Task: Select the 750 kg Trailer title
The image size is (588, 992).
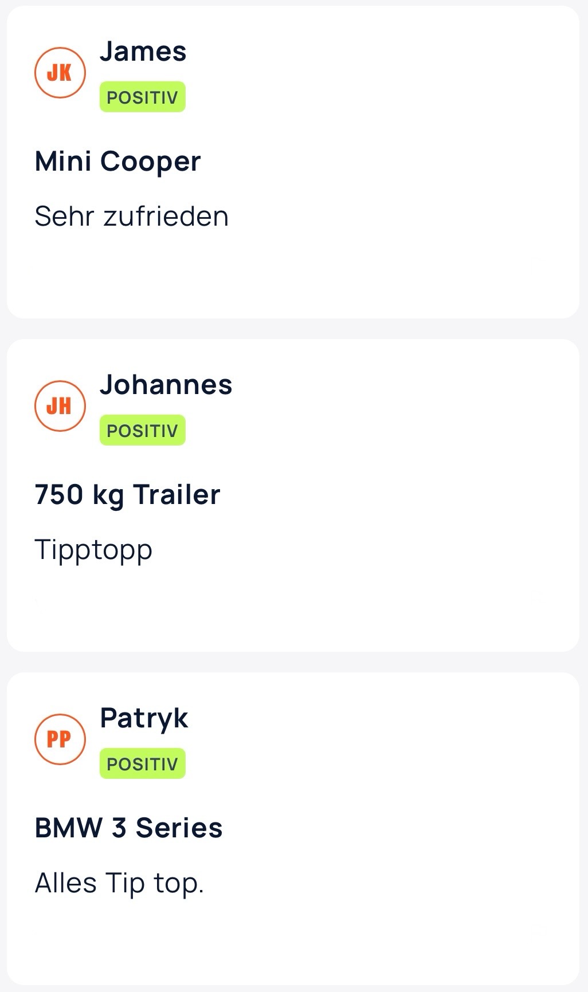Action: click(127, 495)
